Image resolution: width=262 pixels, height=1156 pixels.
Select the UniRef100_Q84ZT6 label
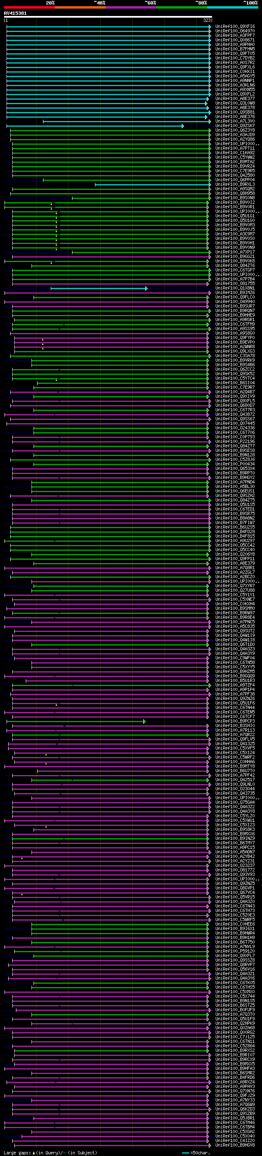235,266
